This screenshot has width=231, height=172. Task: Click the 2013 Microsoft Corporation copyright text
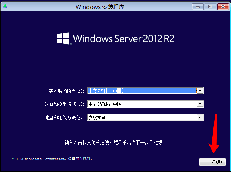click(x=52, y=159)
